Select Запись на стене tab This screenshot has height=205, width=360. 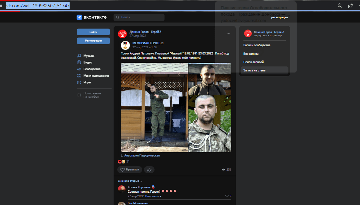click(264, 70)
